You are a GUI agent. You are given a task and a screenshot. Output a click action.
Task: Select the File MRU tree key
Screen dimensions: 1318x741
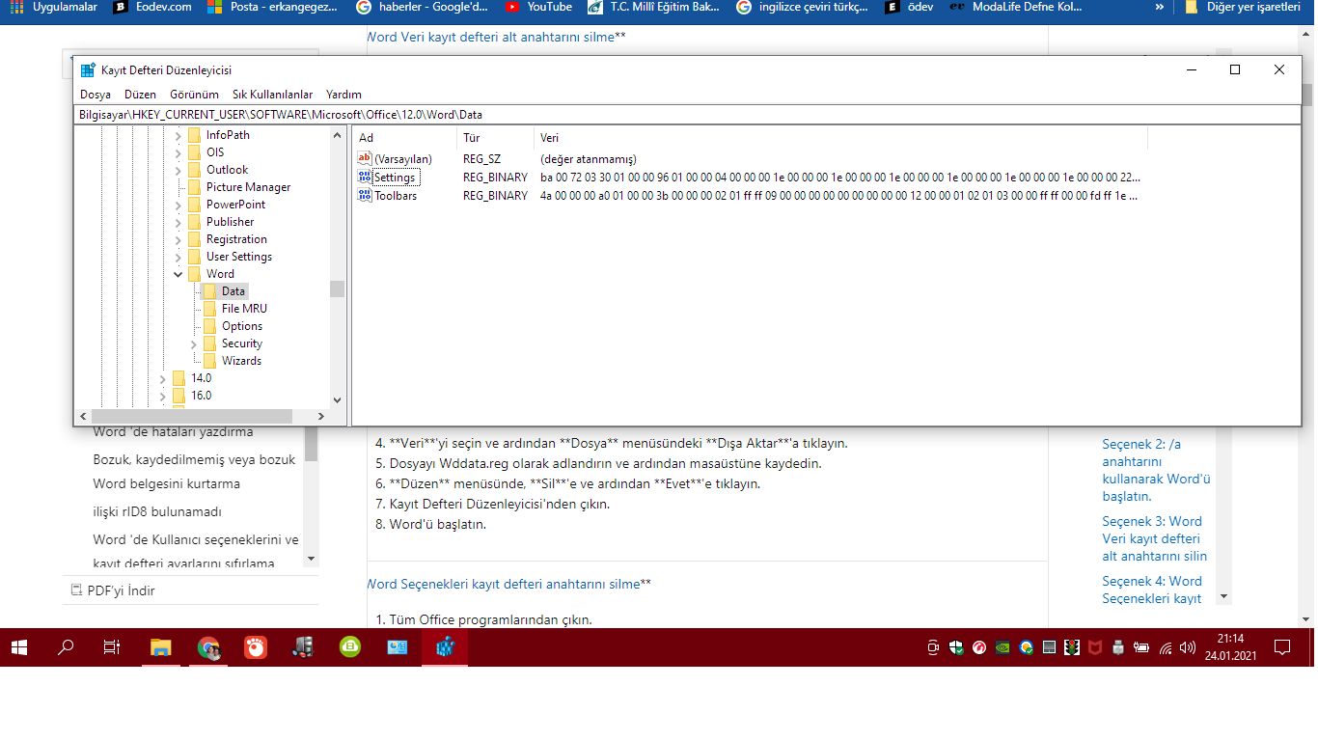[244, 309]
